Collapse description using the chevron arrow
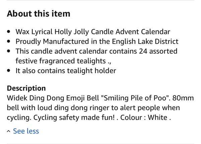This screenshot has width=201, height=144. [x=9, y=131]
